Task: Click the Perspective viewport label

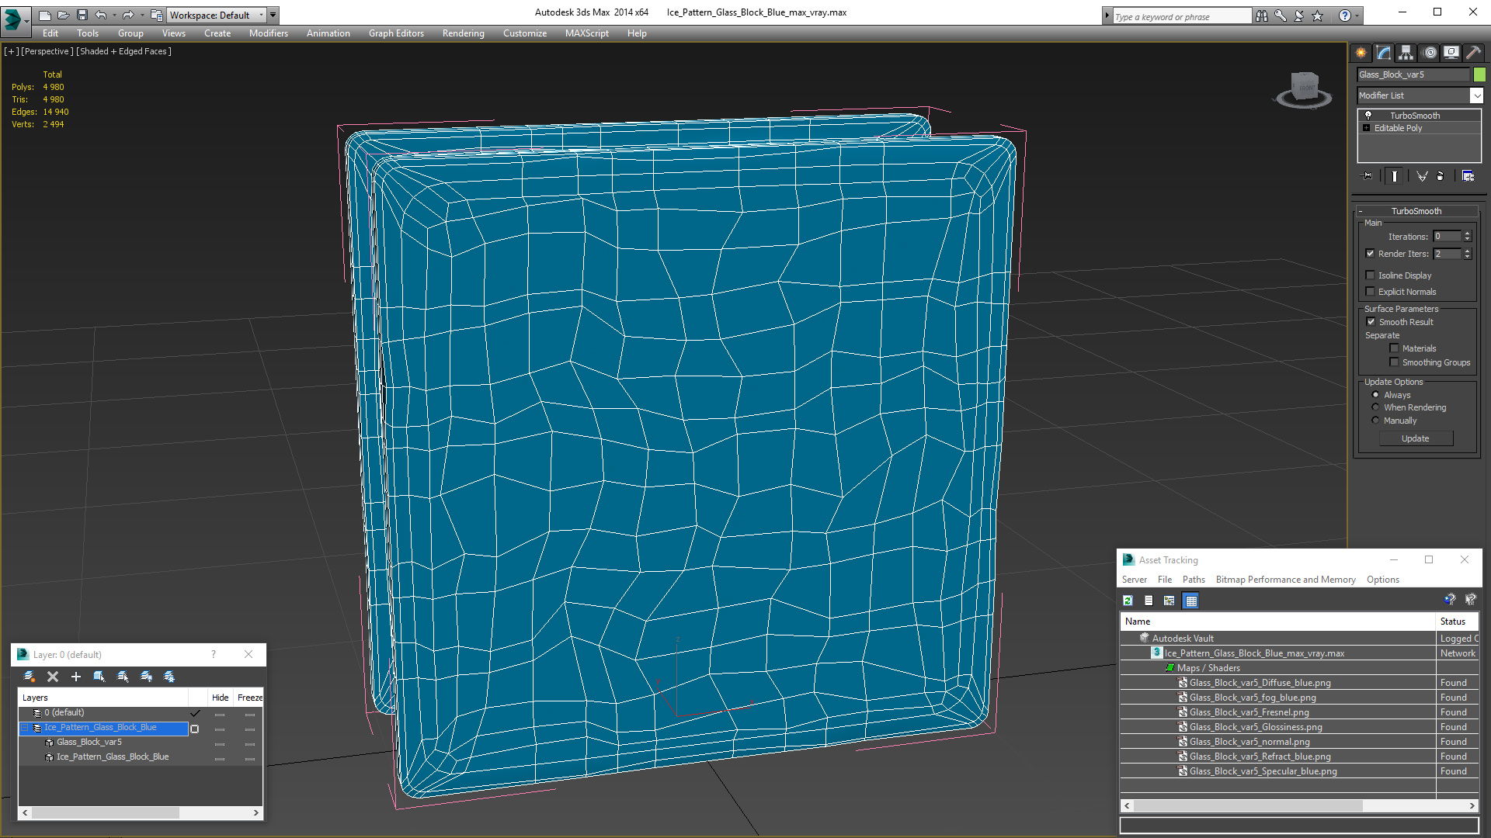Action: (x=47, y=51)
